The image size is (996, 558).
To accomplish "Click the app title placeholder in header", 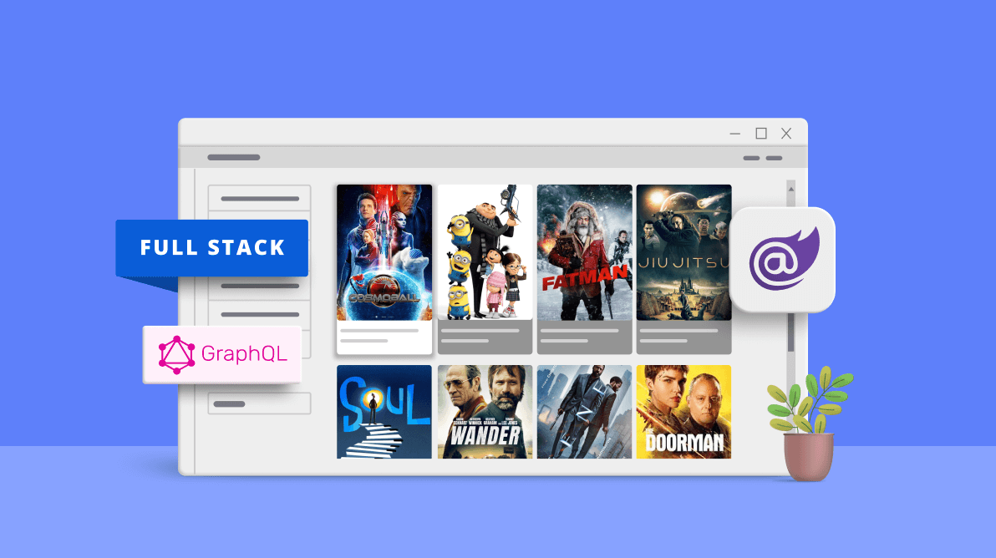I will click(234, 157).
